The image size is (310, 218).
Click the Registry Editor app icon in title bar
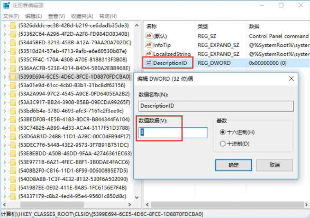coord(6,5)
